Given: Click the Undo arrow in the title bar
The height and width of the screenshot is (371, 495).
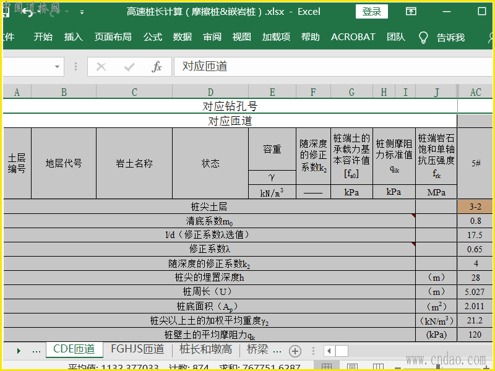Looking at the screenshot, I should [x=27, y=12].
